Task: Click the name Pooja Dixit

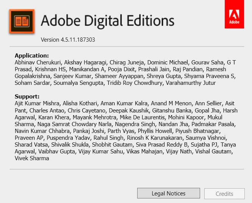Action: [x=121, y=69]
